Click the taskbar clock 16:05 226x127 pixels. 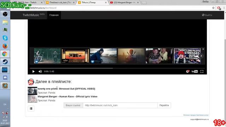point(5,121)
